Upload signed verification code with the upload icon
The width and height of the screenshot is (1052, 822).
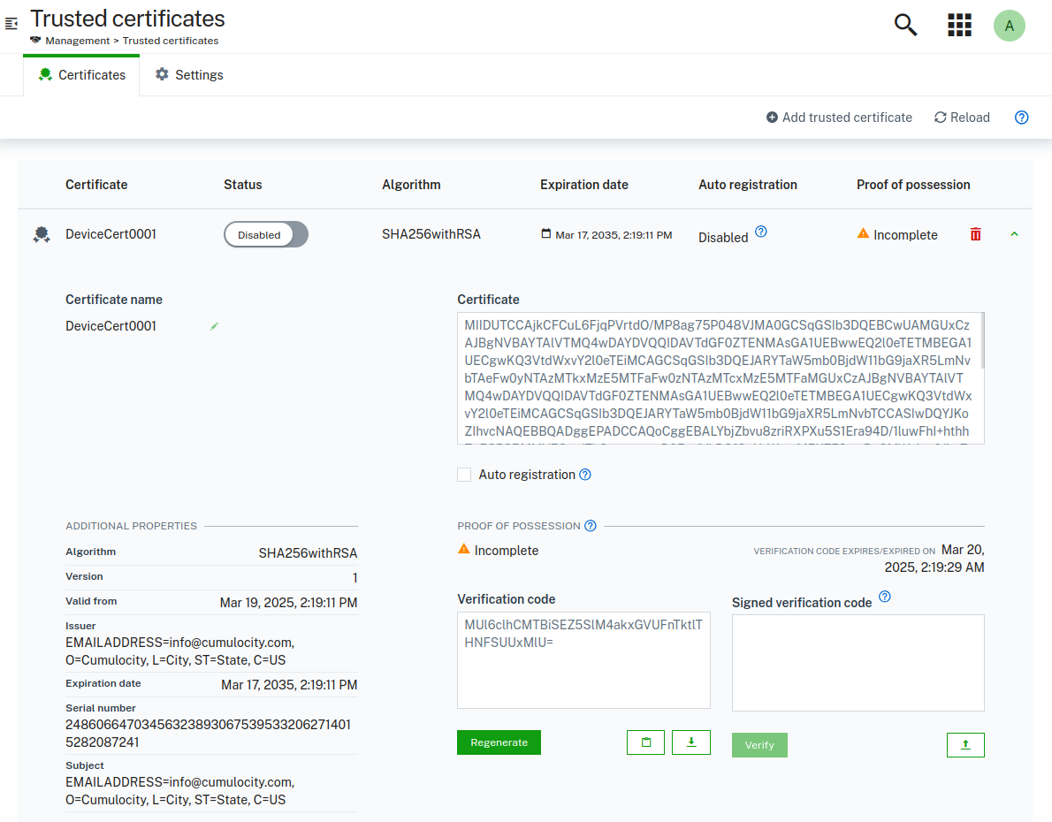(x=965, y=744)
